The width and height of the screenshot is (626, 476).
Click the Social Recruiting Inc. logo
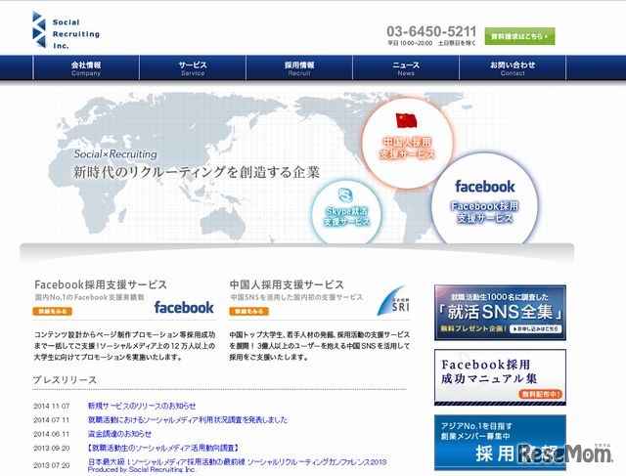(x=66, y=30)
